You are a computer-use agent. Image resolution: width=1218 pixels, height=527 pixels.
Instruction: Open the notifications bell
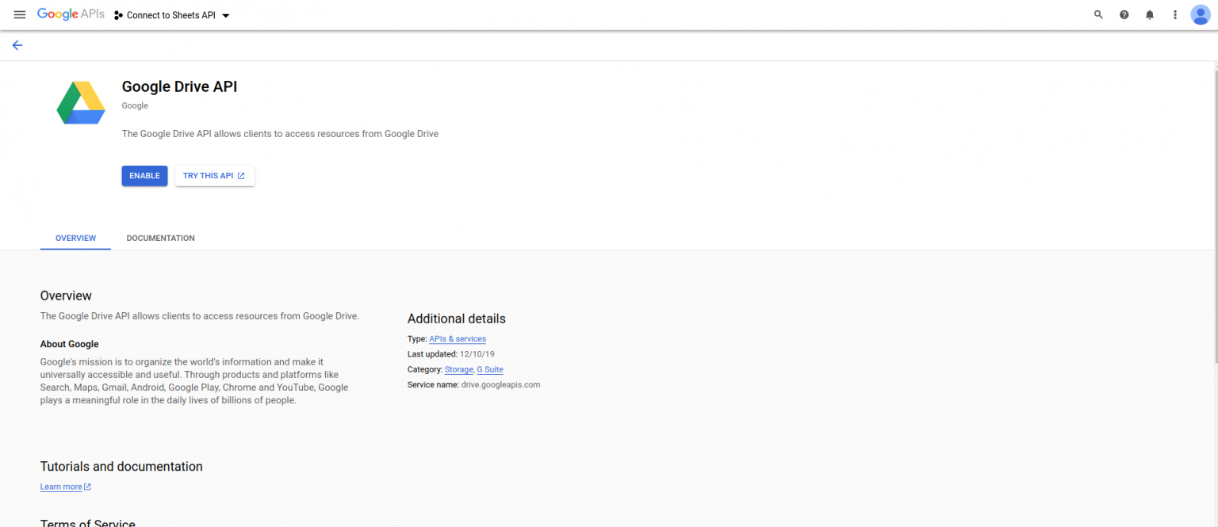coord(1149,14)
